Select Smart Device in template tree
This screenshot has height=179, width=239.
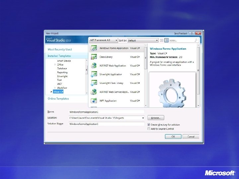[64, 61]
